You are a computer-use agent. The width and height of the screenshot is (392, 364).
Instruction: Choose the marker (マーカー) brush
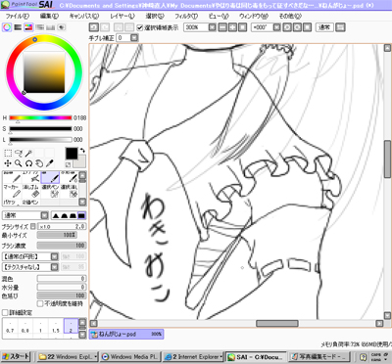pyautogui.click(x=12, y=192)
